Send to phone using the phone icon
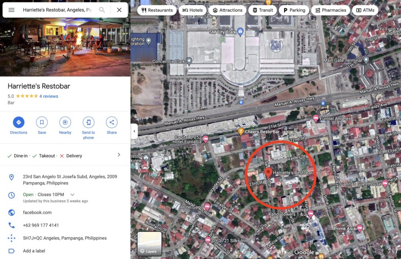 [89, 122]
